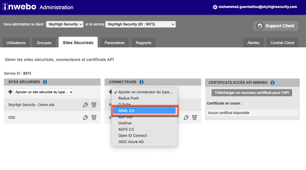This screenshot has height=170, width=306.
Task: Click the info icon next to Sites Sécurisés
Action: coord(45,82)
